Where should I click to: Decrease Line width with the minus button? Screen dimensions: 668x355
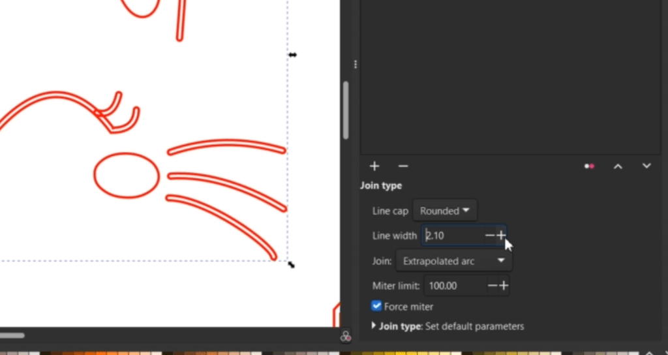[489, 235]
